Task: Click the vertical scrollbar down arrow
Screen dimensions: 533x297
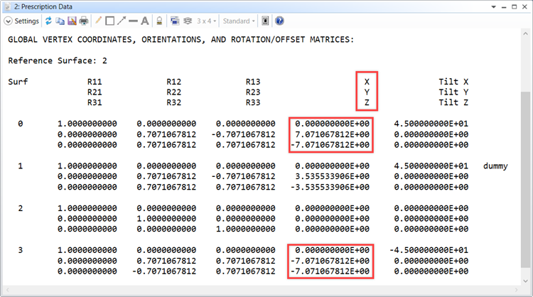Action: tap(525, 281)
